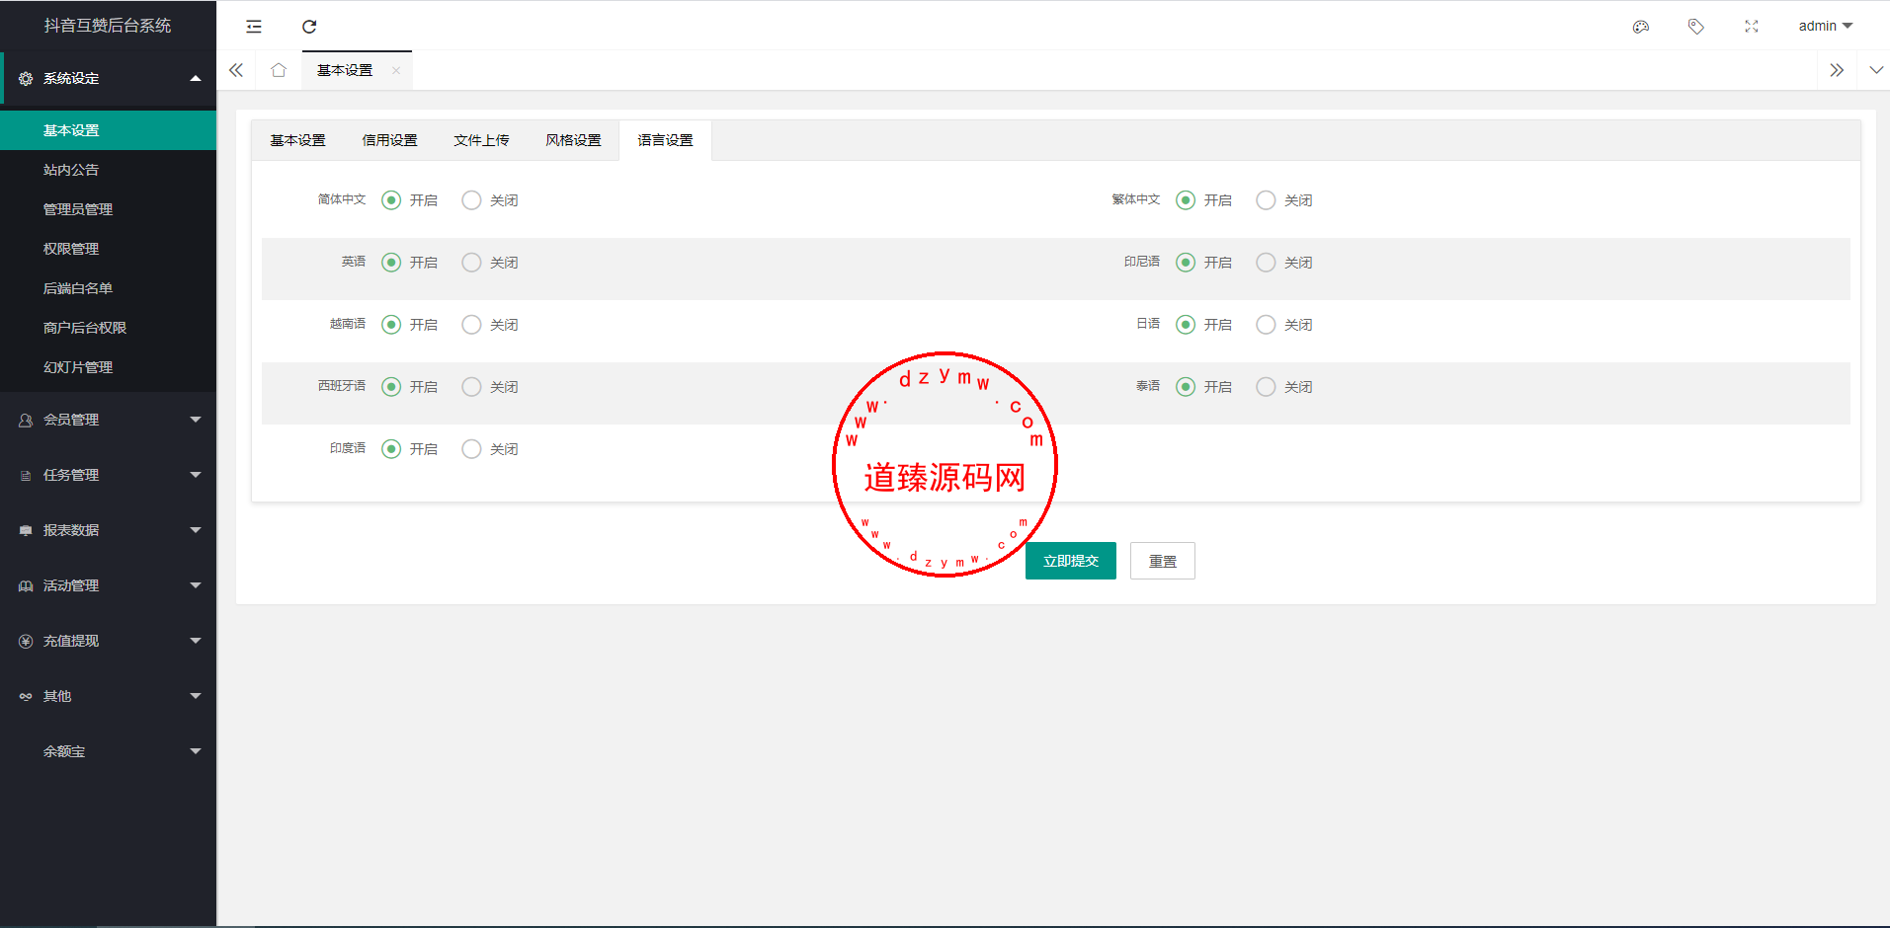Click the tag note icon
Viewport: 1890px width, 928px height.
(x=1696, y=27)
